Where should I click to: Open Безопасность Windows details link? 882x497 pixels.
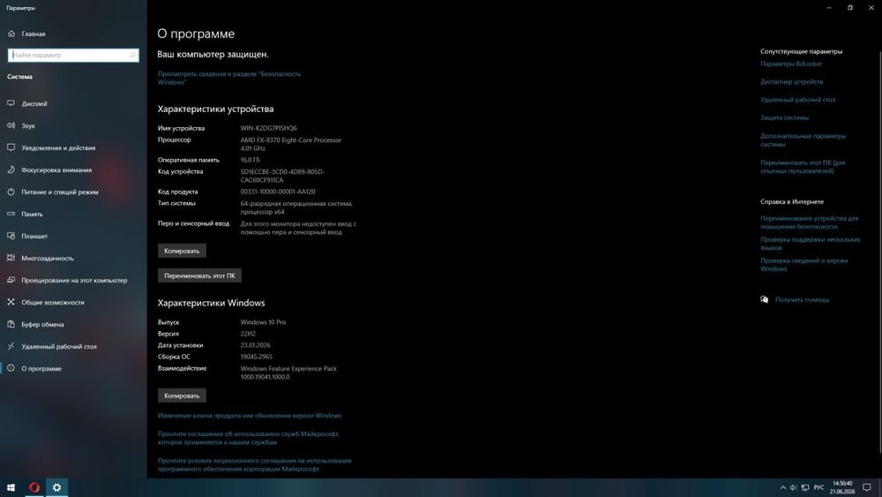click(x=229, y=78)
